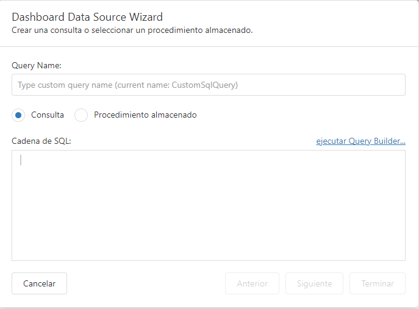419x309 pixels.
Task: Click the Consulta option label text
Action: click(48, 115)
